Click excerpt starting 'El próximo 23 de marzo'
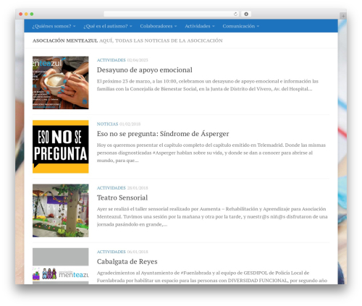Screen dimensions: 362x306 [x=208, y=85]
